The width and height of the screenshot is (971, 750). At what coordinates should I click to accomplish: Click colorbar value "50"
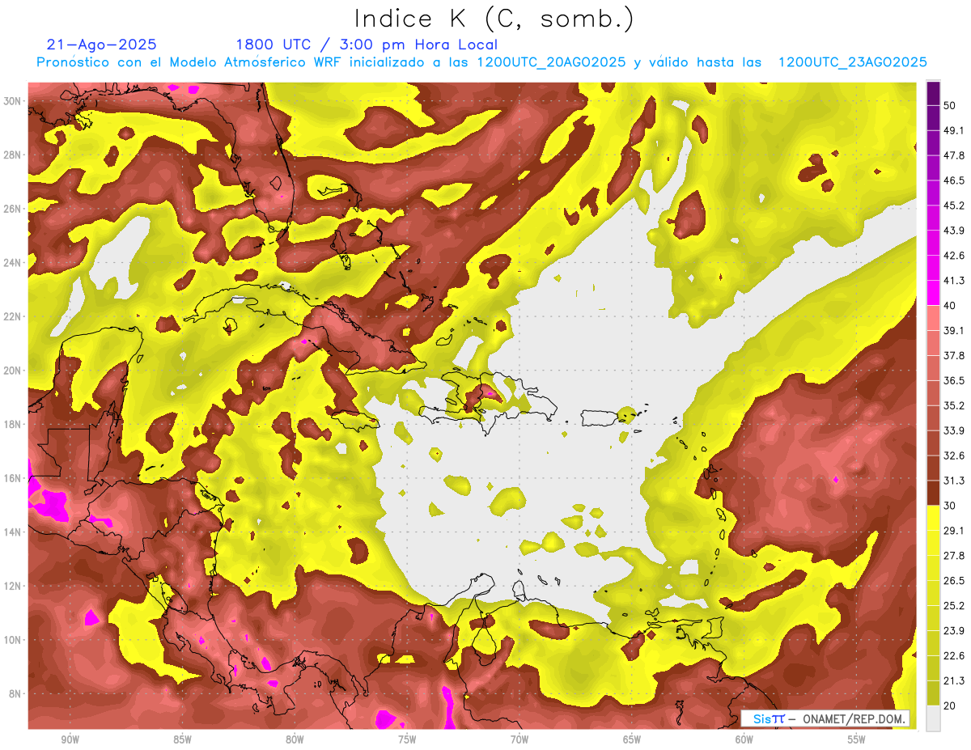pos(950,105)
